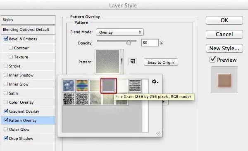Uncheck the Bevel & Emboss style
This screenshot has height=151, width=248.
(6, 39)
